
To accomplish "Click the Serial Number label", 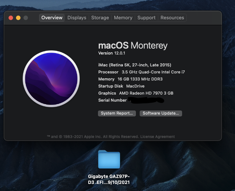I will [112, 100].
